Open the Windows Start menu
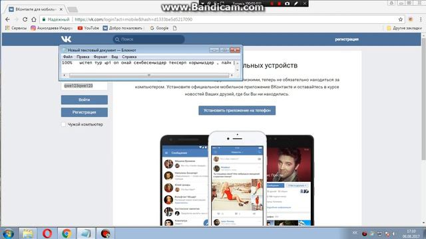Screen dimensions: 426x239 (x=8, y=233)
